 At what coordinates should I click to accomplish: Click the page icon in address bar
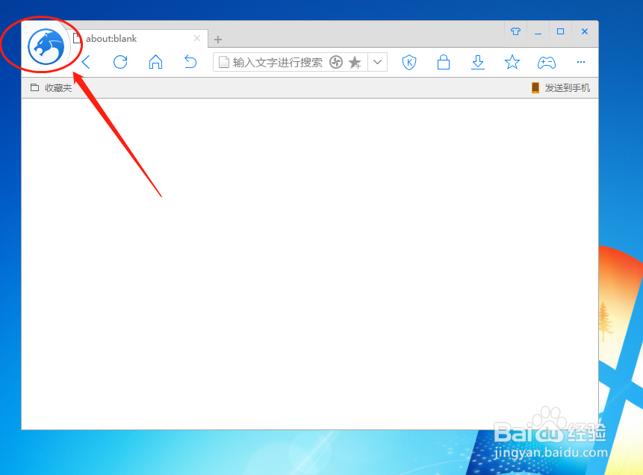click(x=224, y=62)
